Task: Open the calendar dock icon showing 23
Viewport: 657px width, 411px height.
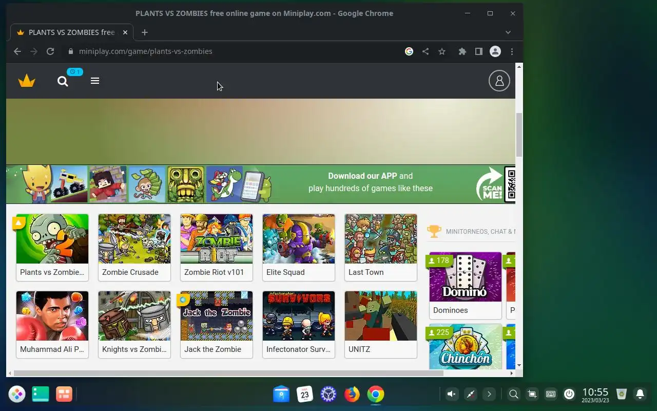Action: point(305,394)
